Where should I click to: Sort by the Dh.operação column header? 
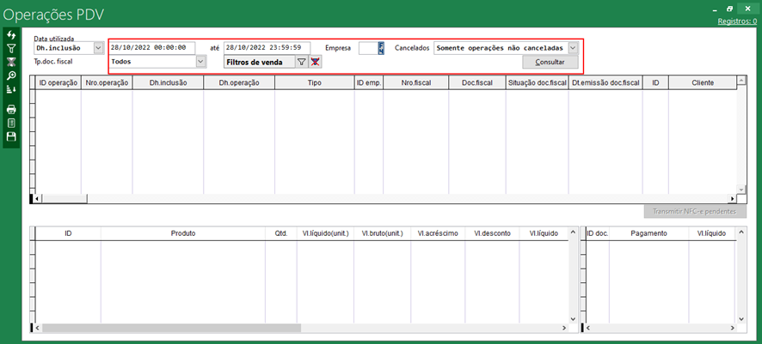239,83
